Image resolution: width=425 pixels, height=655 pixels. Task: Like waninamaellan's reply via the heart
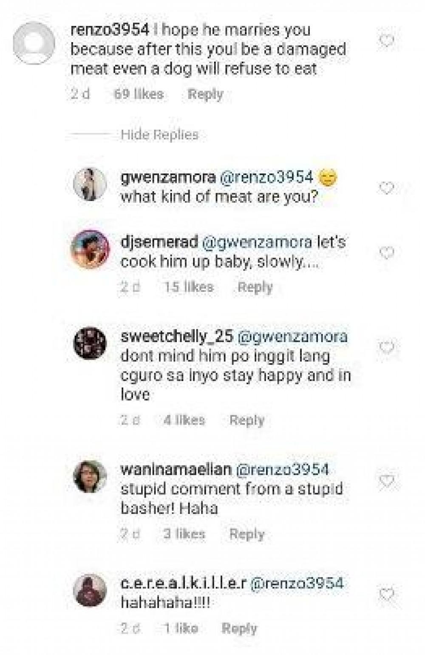(386, 481)
